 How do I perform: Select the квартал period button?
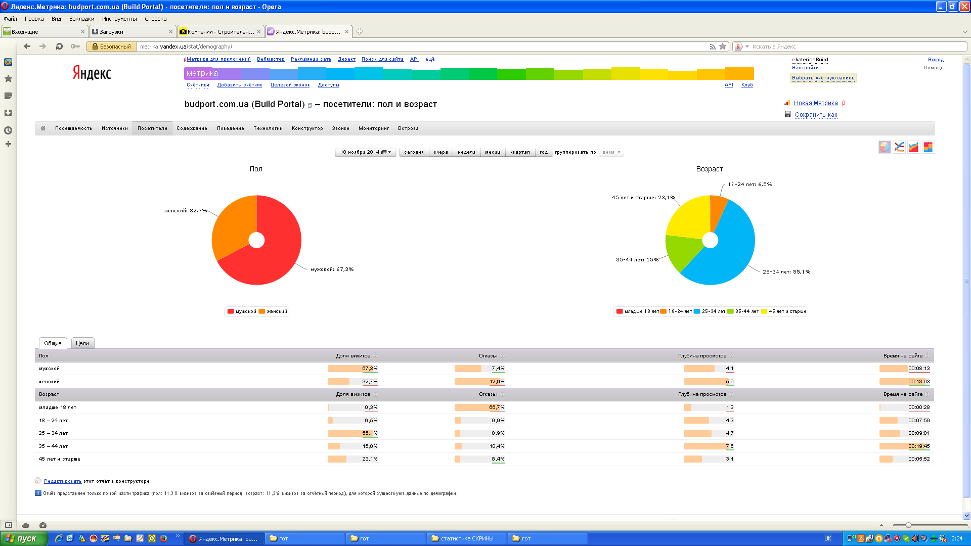[x=520, y=152]
